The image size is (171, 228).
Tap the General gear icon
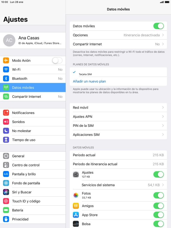[6, 156]
